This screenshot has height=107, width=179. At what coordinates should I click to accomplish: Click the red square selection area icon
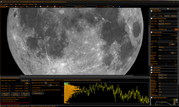pyautogui.click(x=98, y=7)
